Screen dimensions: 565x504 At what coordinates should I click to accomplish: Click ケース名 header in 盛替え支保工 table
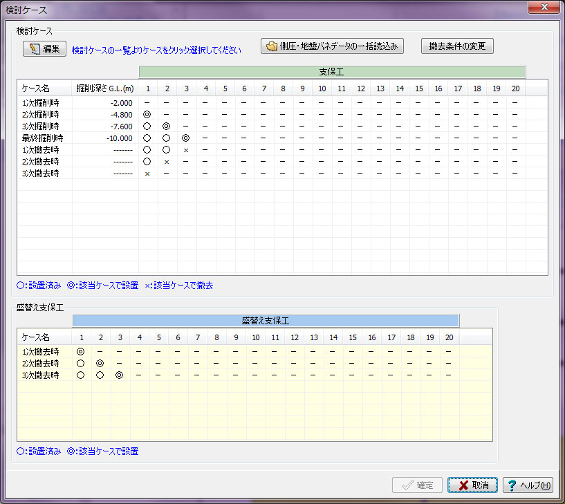[x=45, y=337]
